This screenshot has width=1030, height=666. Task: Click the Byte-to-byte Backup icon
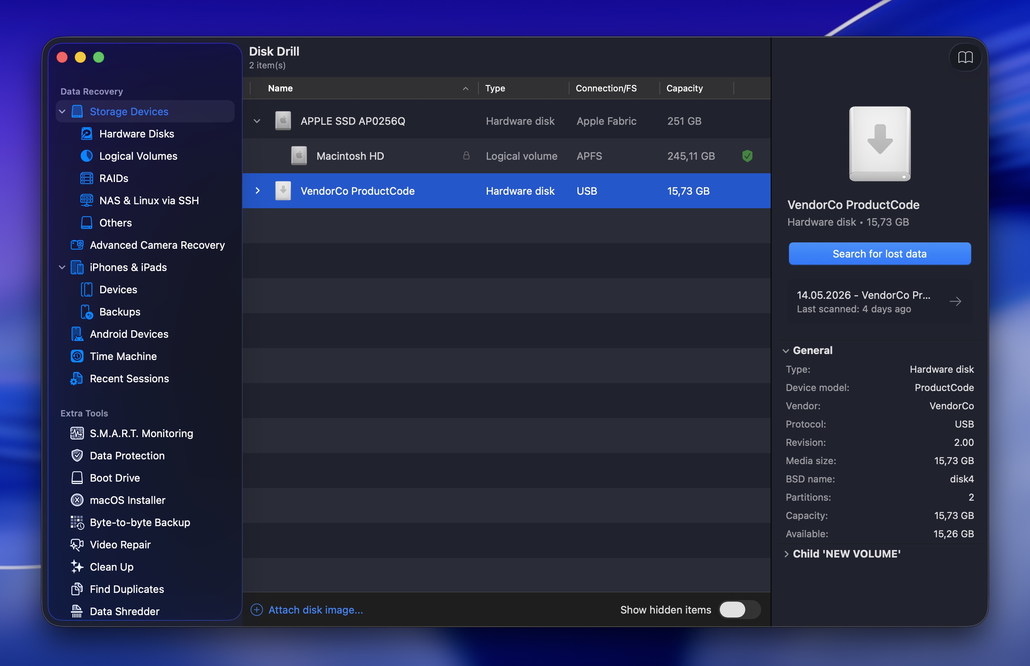point(77,522)
